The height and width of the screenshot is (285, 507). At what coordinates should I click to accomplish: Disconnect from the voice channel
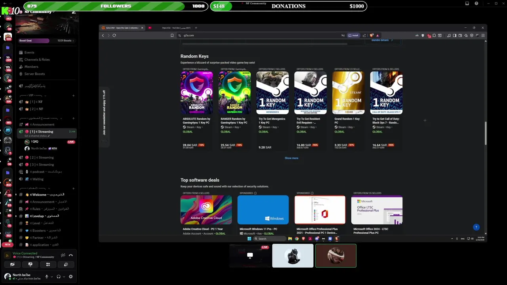click(x=71, y=255)
